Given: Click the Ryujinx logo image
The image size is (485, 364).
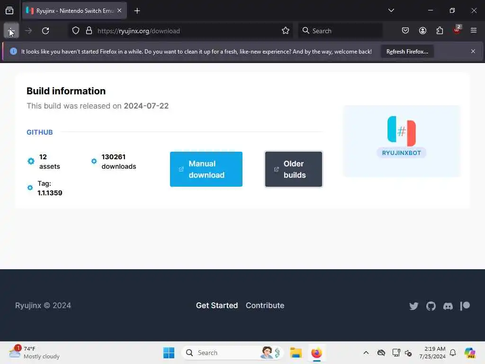Looking at the screenshot, I should point(402,131).
